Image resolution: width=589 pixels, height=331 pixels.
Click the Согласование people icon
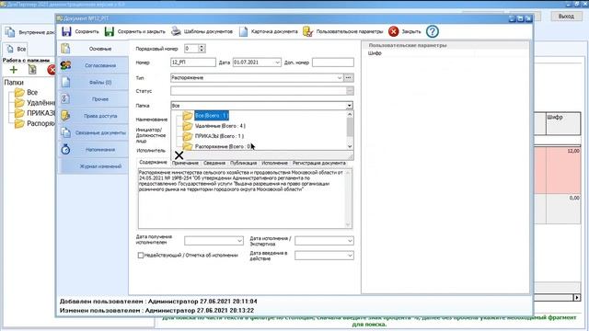[65, 65]
